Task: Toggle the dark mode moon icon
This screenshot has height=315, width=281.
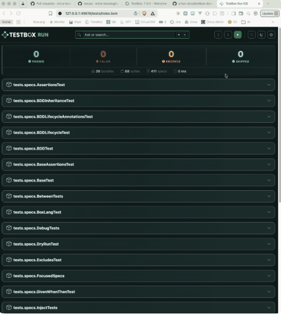Action: click(261, 35)
